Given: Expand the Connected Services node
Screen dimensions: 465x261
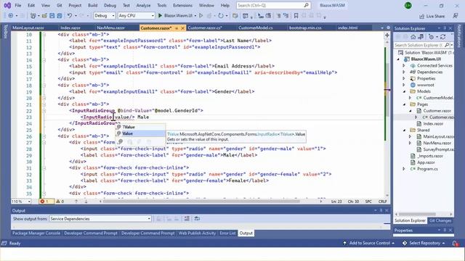Looking at the screenshot, I should (404, 66).
